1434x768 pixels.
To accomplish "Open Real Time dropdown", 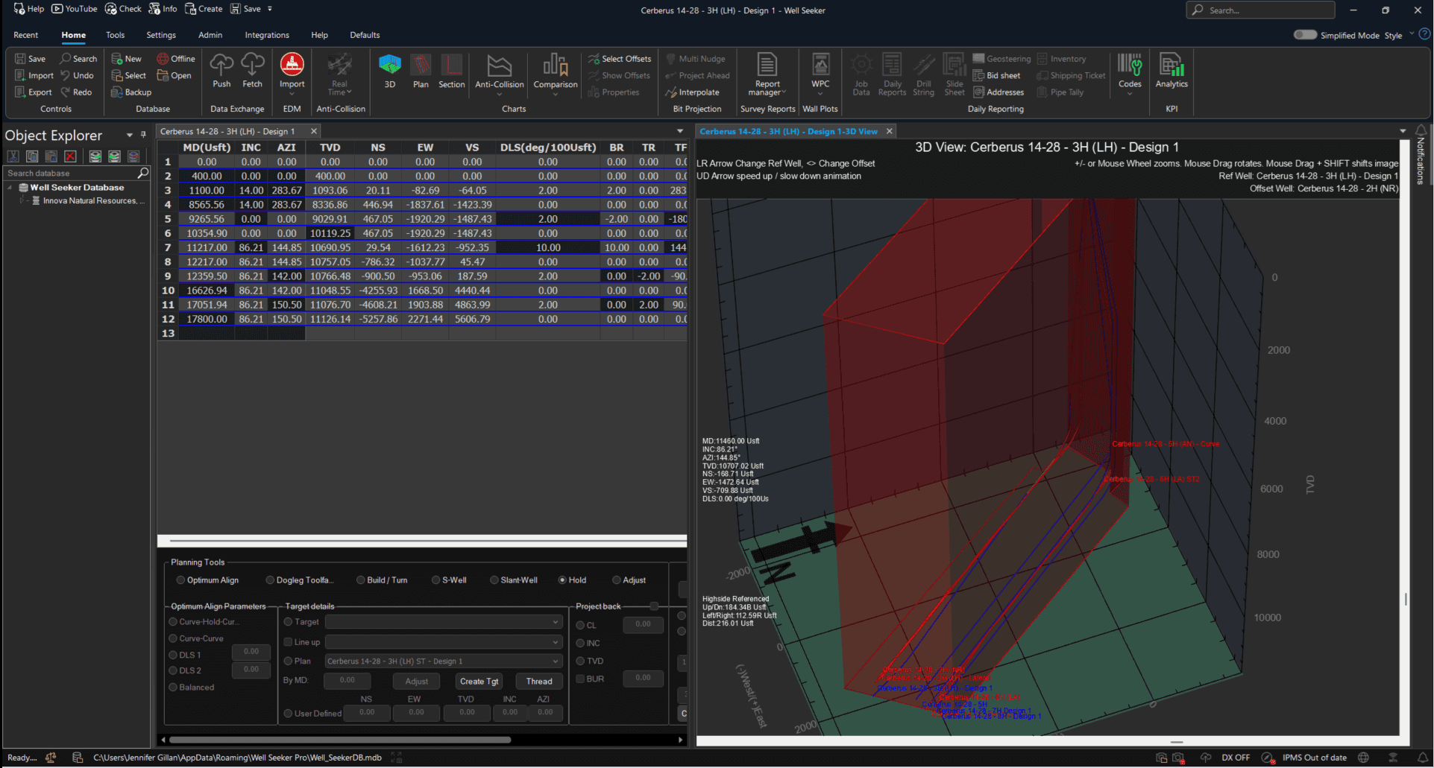I will 339,74.
